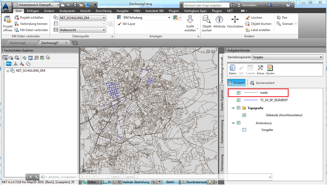Open the Karten icon in Aufgabenfenster
The image size is (327, 185).
[x=270, y=70]
